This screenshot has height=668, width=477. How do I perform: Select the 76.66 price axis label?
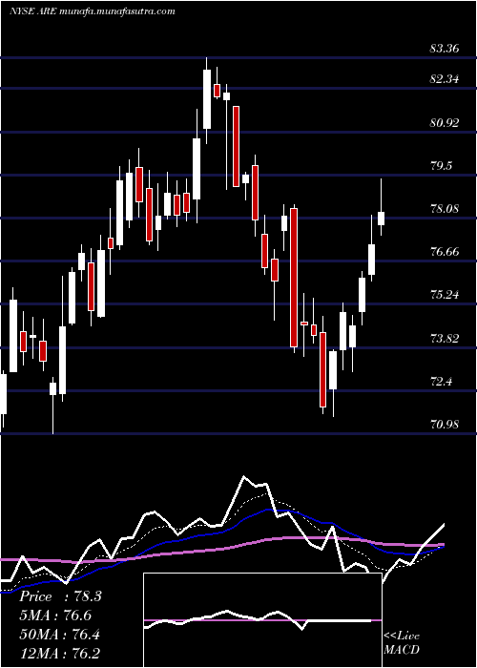[445, 252]
